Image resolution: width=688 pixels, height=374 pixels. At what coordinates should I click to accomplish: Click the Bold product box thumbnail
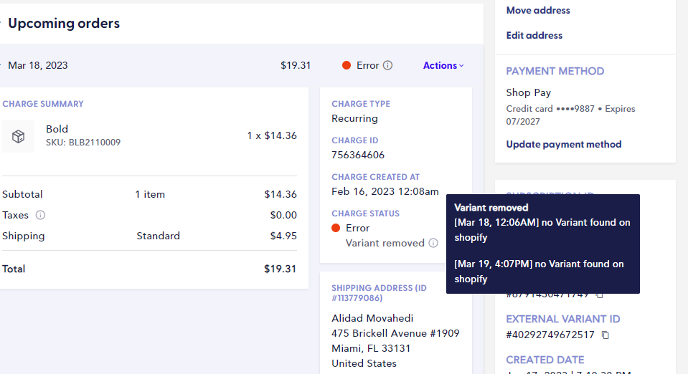(x=18, y=136)
